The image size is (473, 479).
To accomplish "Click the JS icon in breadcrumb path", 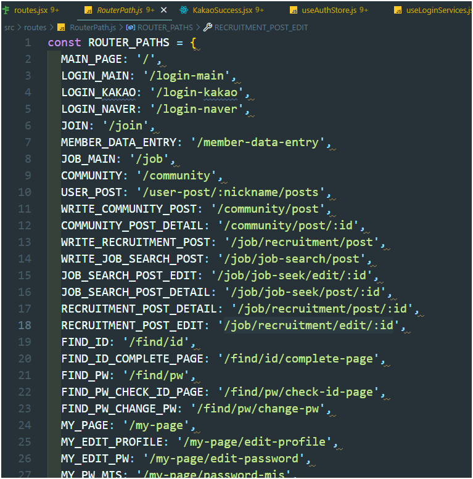I will [x=62, y=28].
